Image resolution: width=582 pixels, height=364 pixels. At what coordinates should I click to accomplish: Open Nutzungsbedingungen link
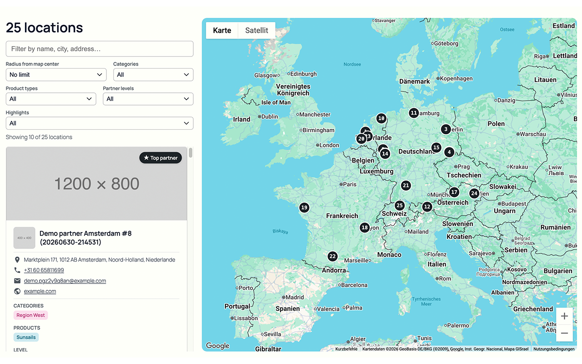pyautogui.click(x=554, y=349)
